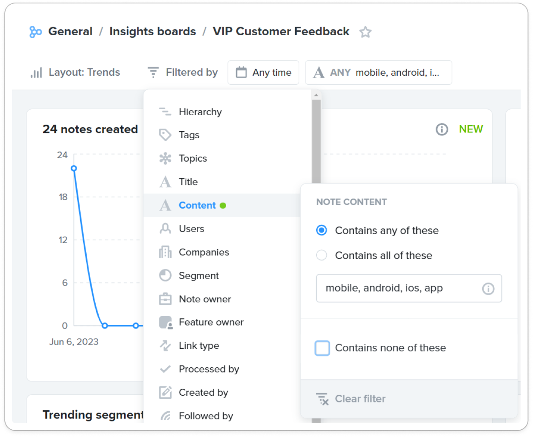The width and height of the screenshot is (533, 437).
Task: Click info icon inside keyword input
Action: [x=488, y=289]
